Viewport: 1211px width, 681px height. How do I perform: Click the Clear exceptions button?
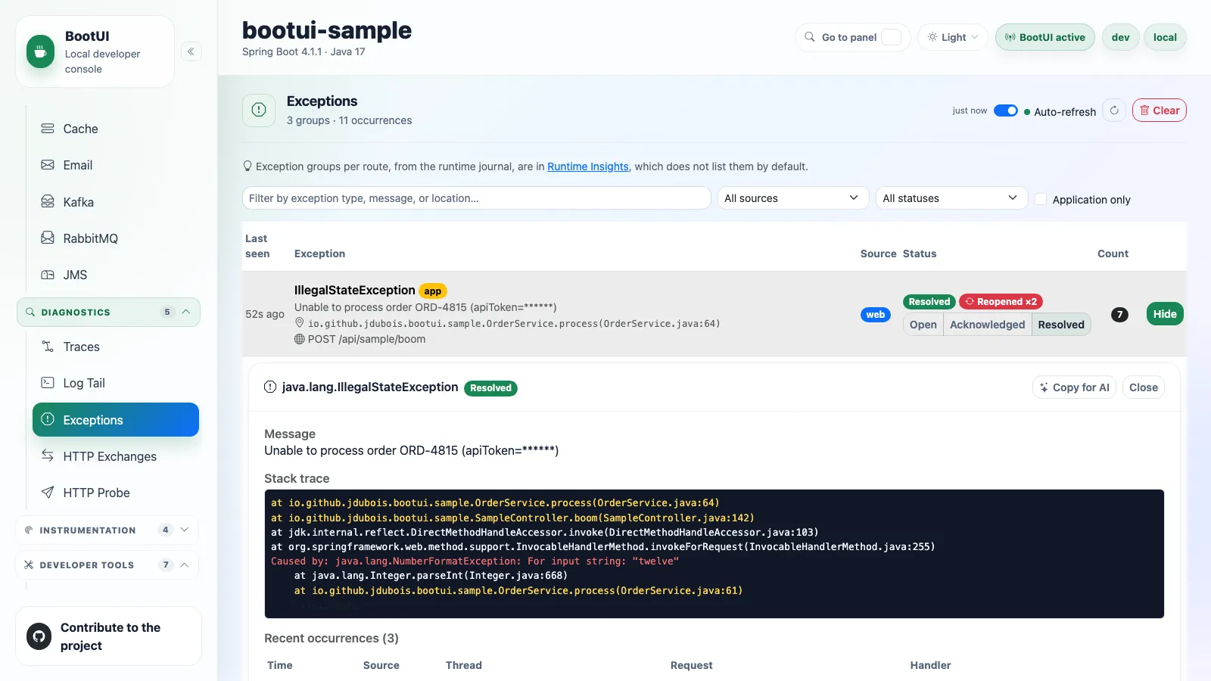pyautogui.click(x=1160, y=110)
